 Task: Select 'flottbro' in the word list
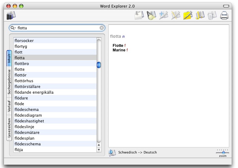[55, 63]
